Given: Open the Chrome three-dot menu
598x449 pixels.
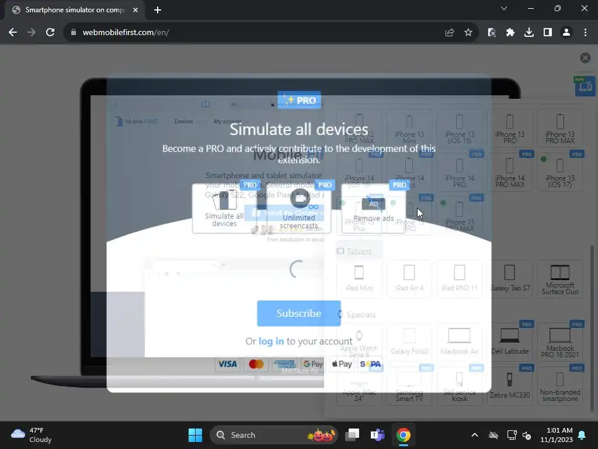Looking at the screenshot, I should (x=585, y=33).
